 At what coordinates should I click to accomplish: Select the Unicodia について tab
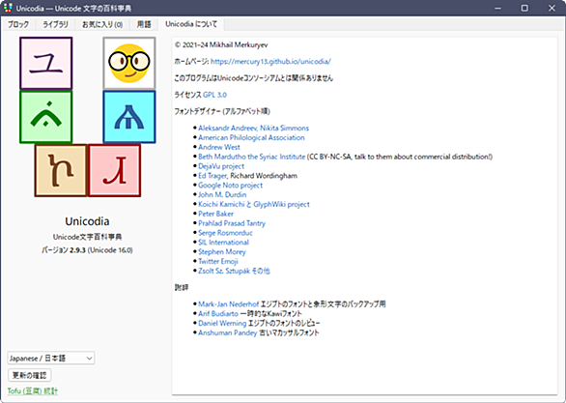point(191,24)
